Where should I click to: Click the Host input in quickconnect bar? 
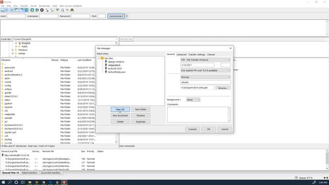pos(16,16)
